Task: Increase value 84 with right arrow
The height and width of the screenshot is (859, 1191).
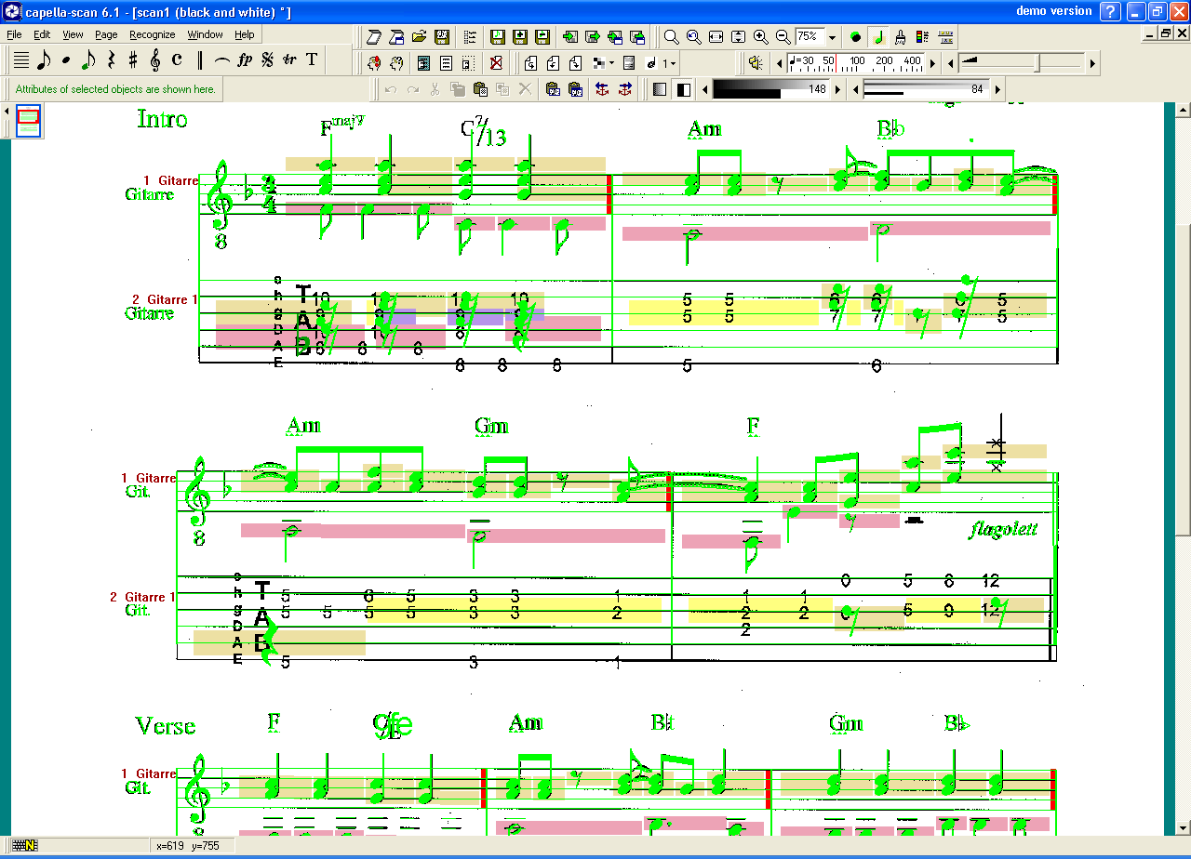Action: (x=997, y=89)
